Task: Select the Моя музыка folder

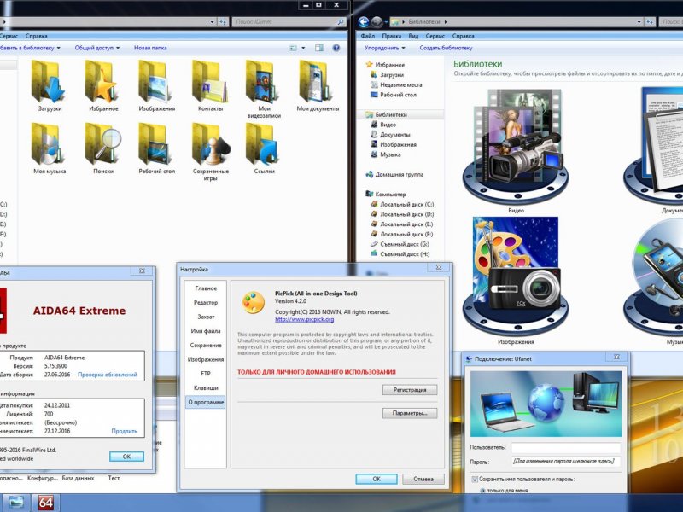Action: pos(50,148)
